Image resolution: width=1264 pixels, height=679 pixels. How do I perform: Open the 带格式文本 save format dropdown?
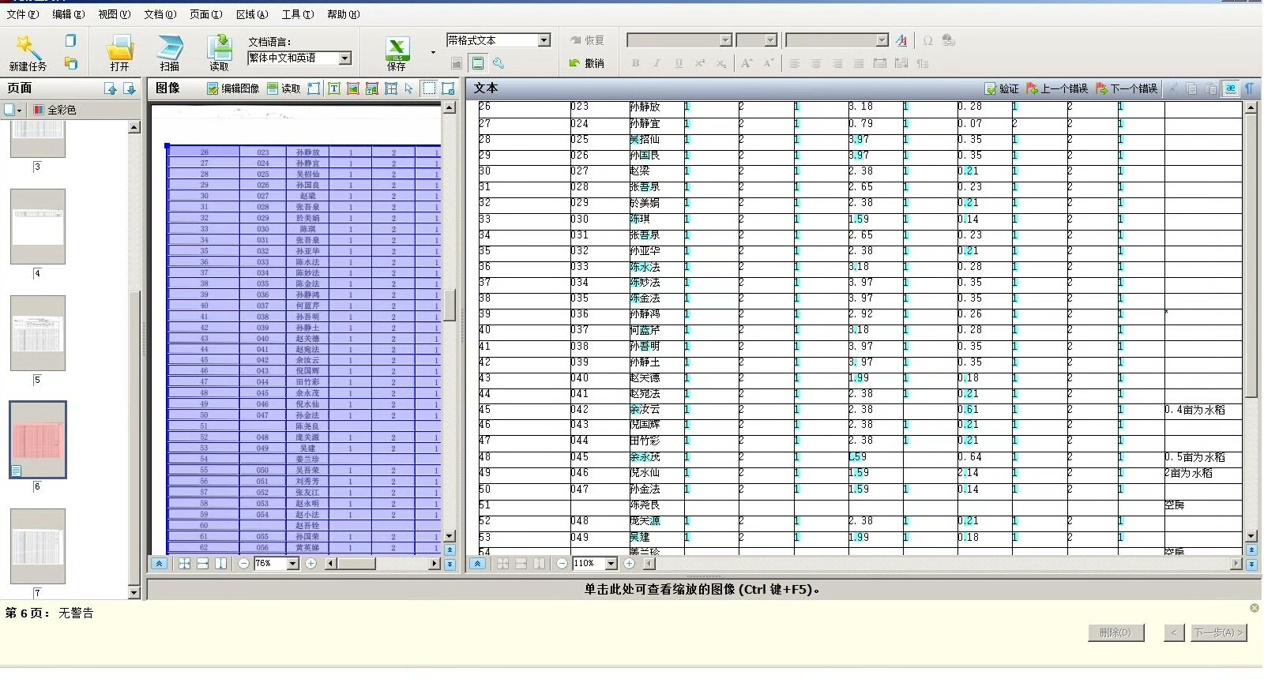544,40
